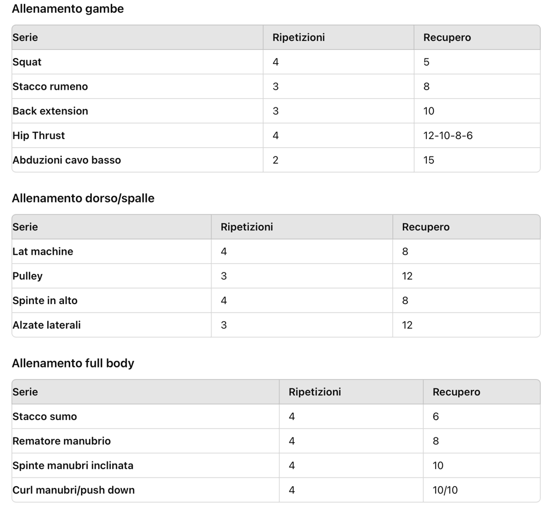Screen dimensions: 550x513
Task: Select the Lat machine cell
Action: [112, 251]
